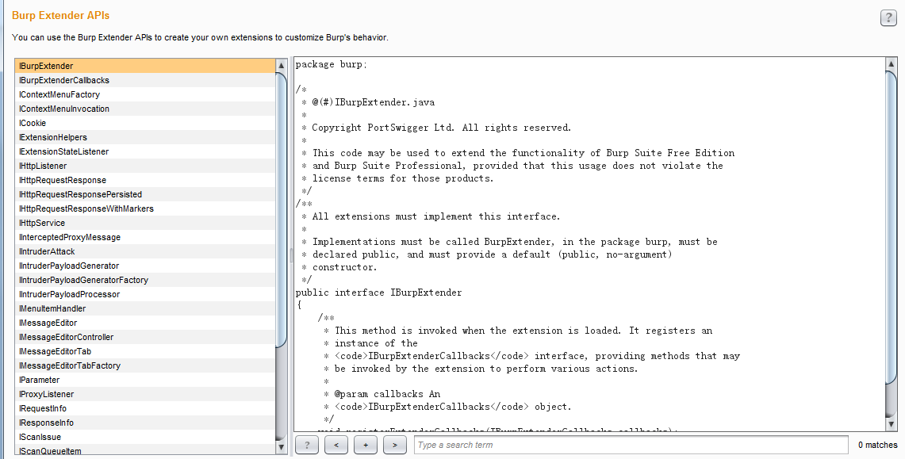905x459 pixels.
Task: Select IBurpExtenderCallbacks in the list
Action: [x=145, y=80]
